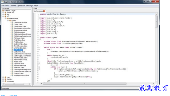
Task: Fold the try block at line 19
Action: [39, 49]
